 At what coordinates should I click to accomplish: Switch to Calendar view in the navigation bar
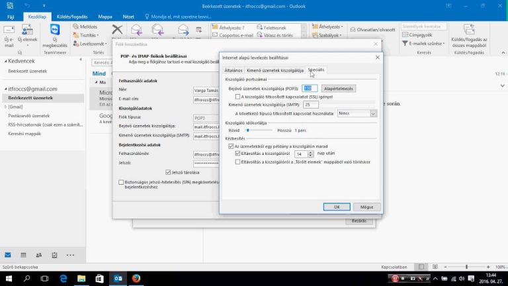[23, 255]
